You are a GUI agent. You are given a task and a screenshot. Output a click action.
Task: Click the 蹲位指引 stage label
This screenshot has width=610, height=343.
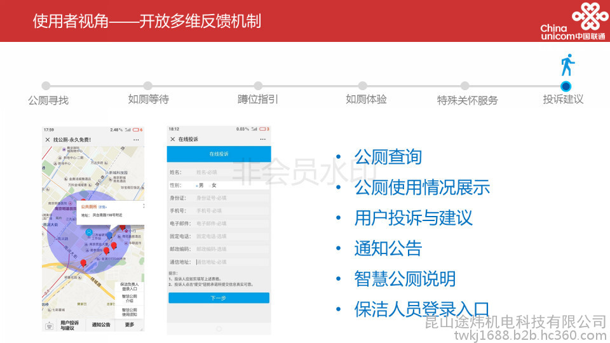pos(257,100)
